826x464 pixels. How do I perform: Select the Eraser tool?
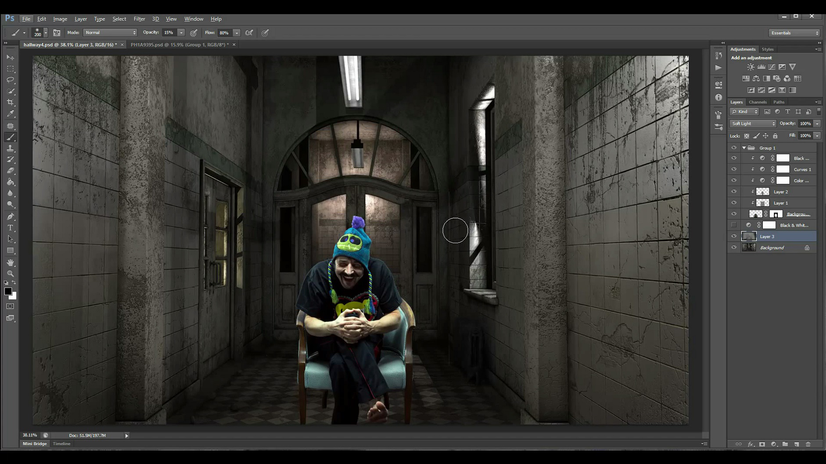(11, 170)
